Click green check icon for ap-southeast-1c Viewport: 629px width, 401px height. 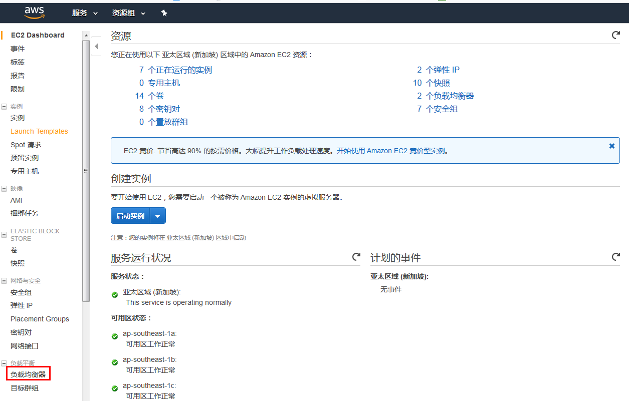pos(115,388)
